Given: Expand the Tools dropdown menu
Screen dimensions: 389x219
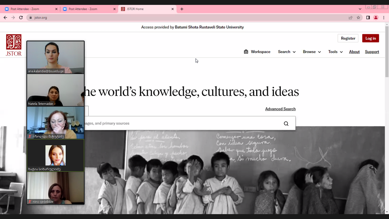Looking at the screenshot, I should tap(335, 52).
